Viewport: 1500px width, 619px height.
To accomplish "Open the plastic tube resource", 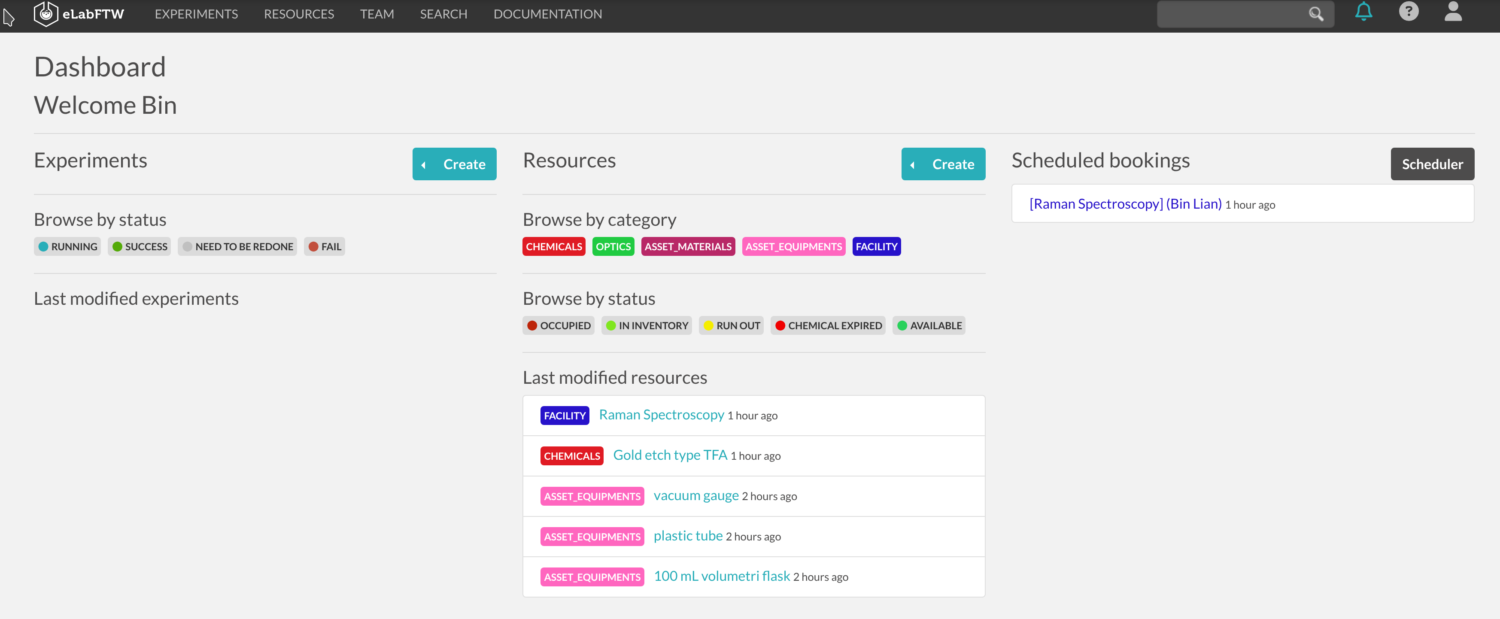I will [x=687, y=535].
